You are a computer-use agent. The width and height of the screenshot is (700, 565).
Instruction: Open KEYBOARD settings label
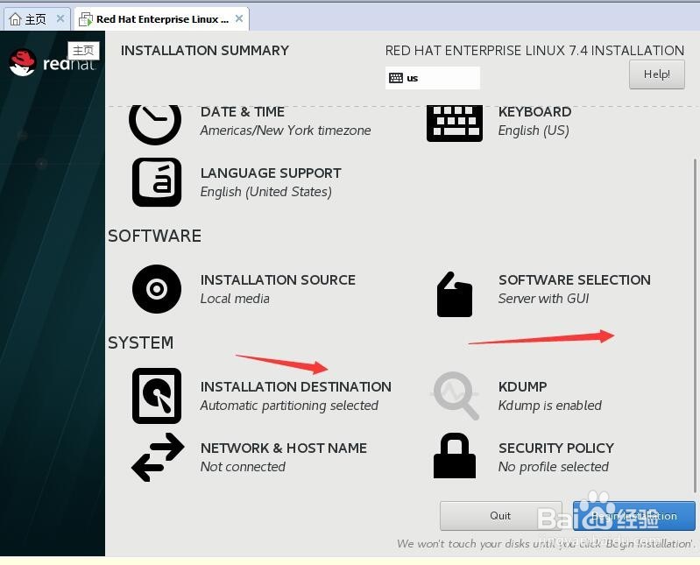[x=534, y=111]
